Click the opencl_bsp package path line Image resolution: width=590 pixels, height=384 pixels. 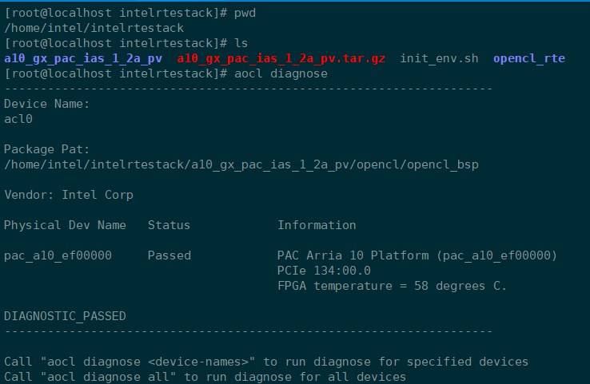point(241,164)
